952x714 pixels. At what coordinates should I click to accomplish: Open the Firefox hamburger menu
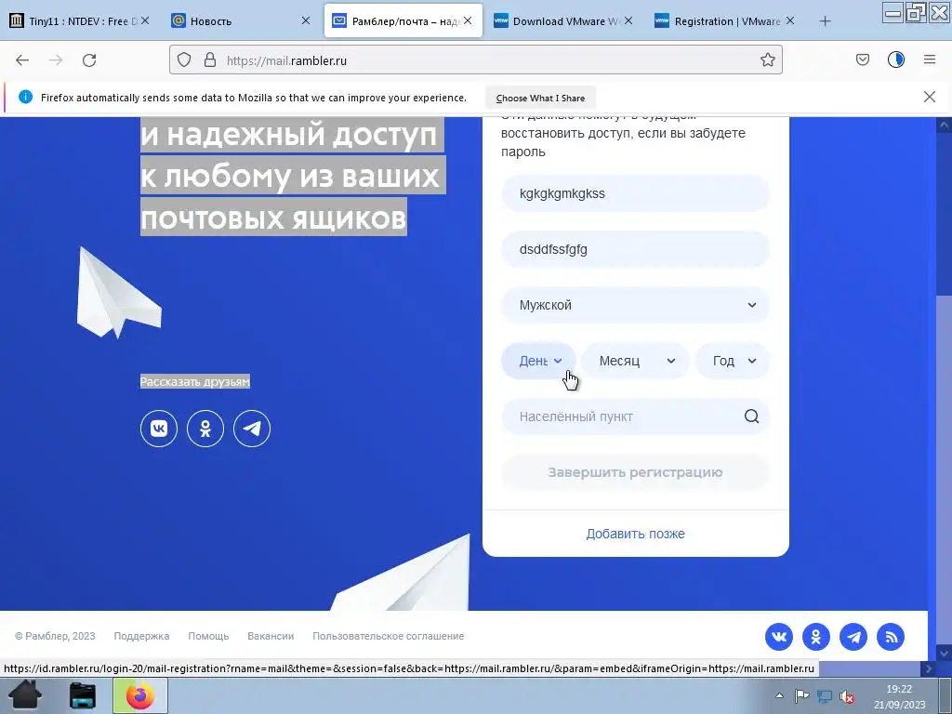click(930, 59)
